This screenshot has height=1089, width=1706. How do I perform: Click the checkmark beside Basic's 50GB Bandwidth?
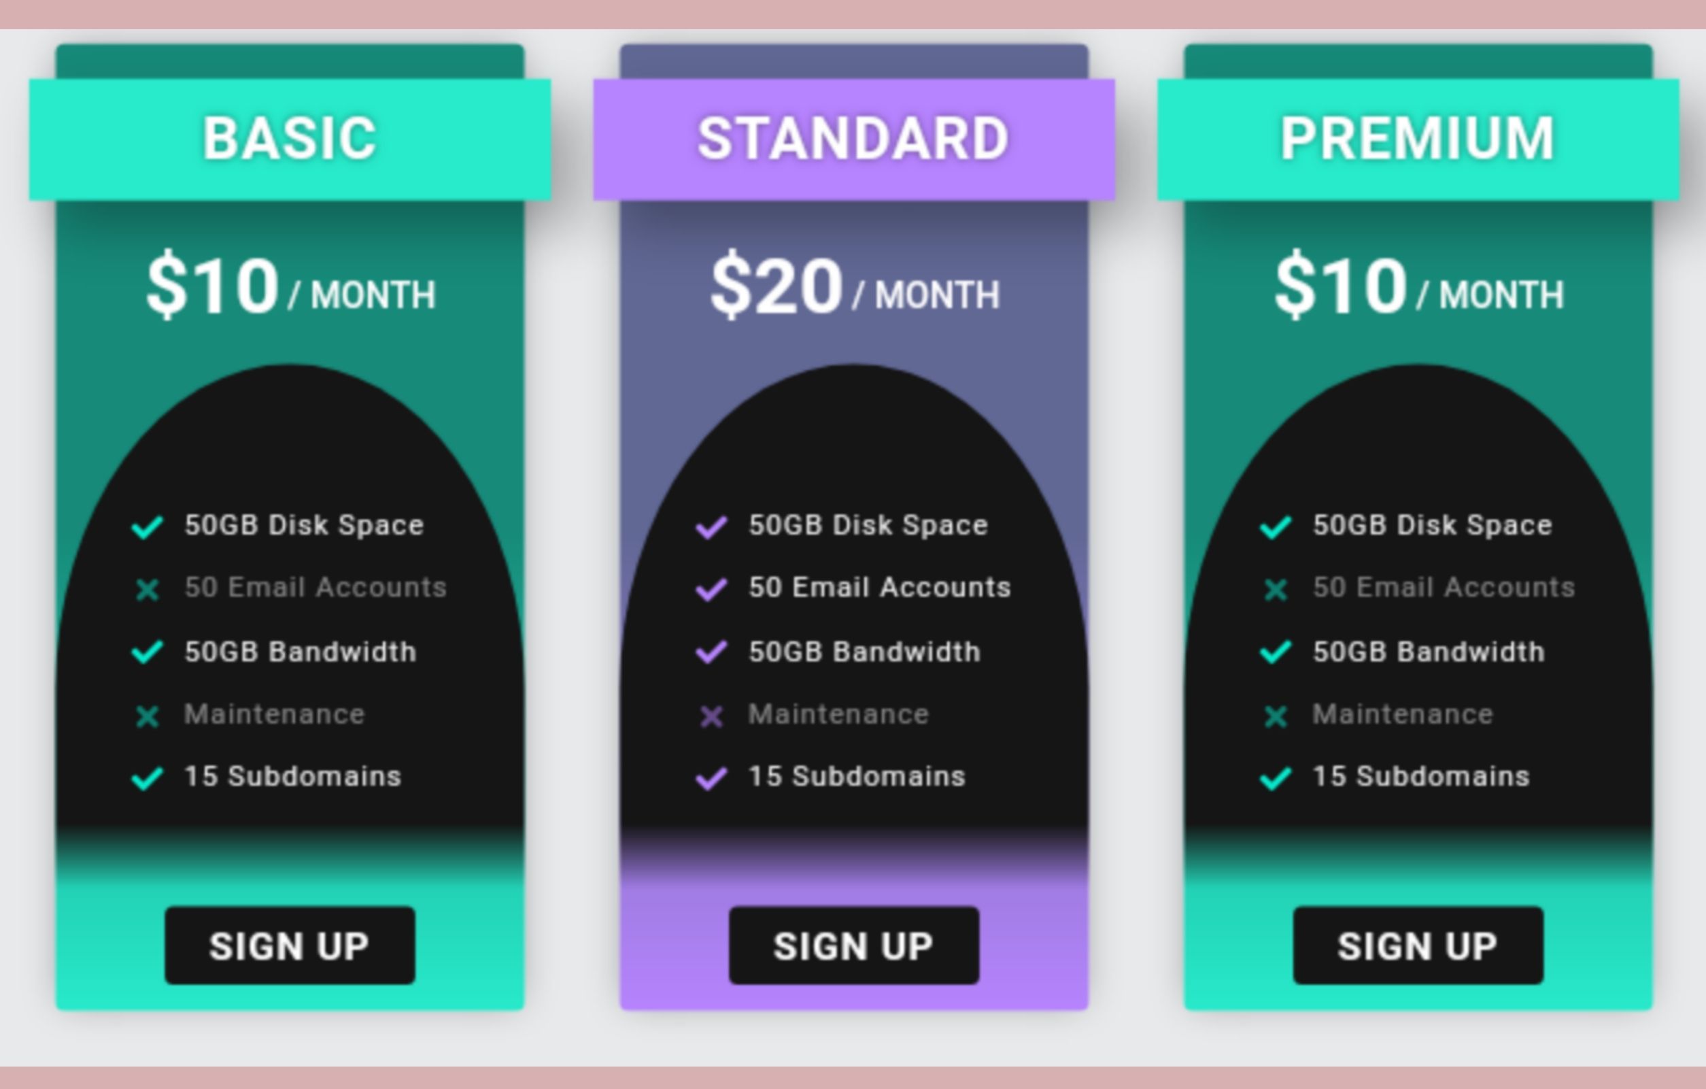(x=148, y=652)
